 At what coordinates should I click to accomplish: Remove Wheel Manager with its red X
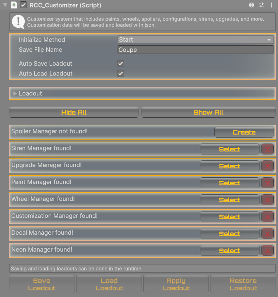[x=267, y=200]
